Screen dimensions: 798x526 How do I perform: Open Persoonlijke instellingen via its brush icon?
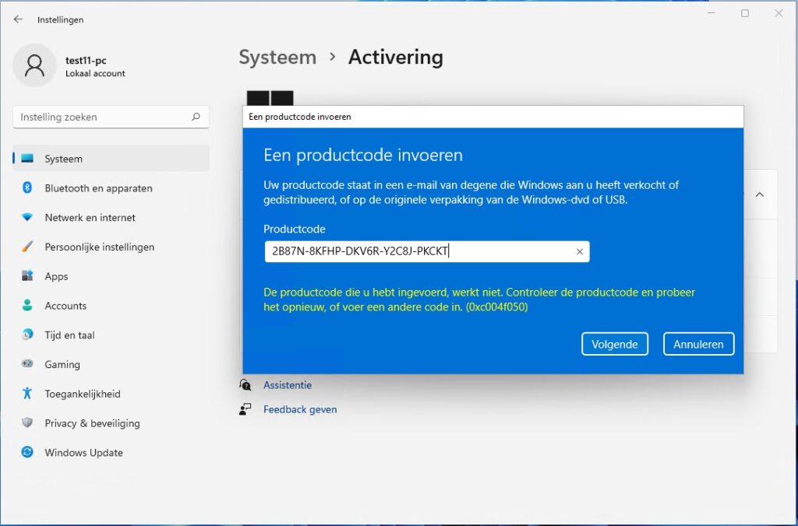27,247
